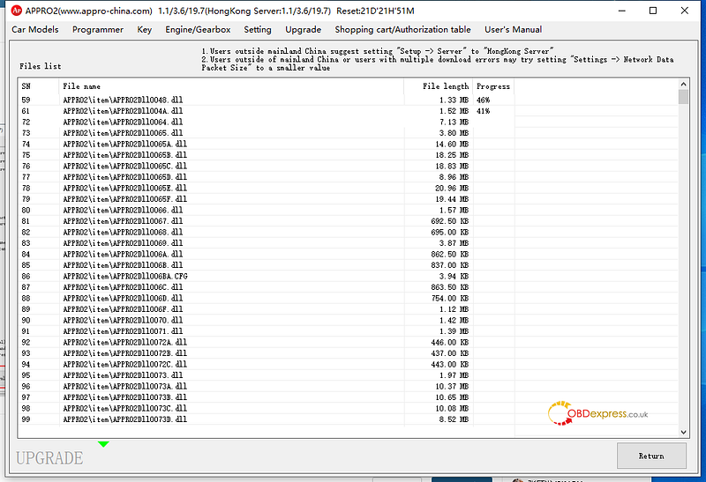The image size is (706, 482).
Task: Open the Upgrade menu
Action: point(303,30)
